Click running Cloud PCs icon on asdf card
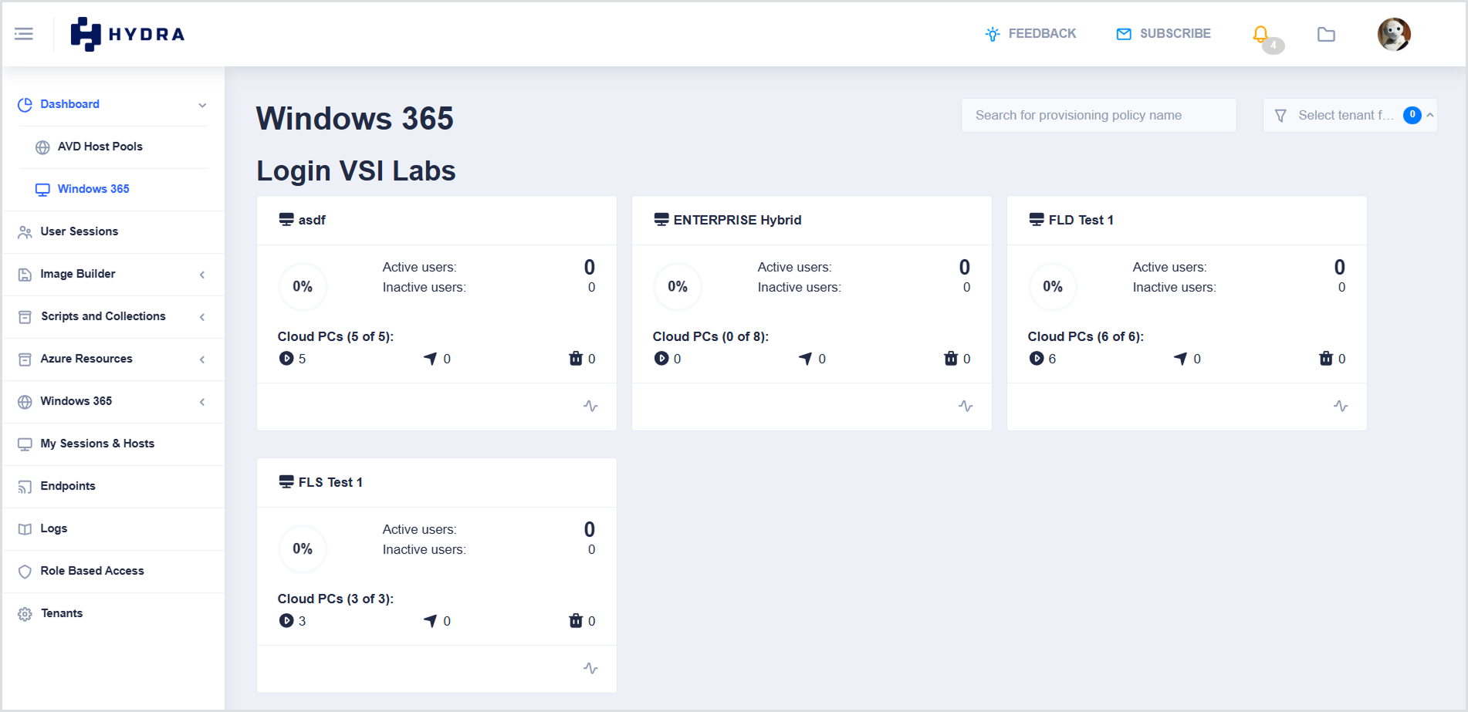The width and height of the screenshot is (1468, 712). pyautogui.click(x=286, y=358)
